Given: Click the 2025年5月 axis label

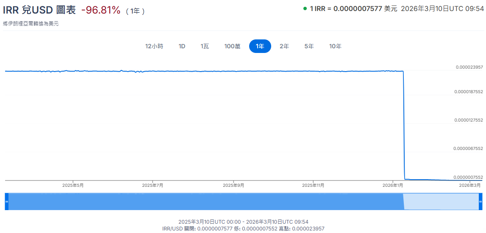Looking at the screenshot, I should tap(73, 186).
